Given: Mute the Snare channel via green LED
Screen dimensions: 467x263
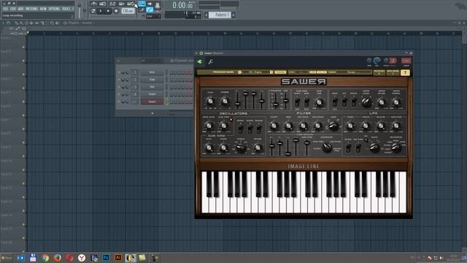Looking at the screenshot, I should click(119, 94).
